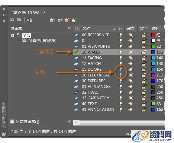This screenshot has width=174, height=143.
Task: Click status icon of 00 REFERENCE layer
Action: click(x=76, y=35)
